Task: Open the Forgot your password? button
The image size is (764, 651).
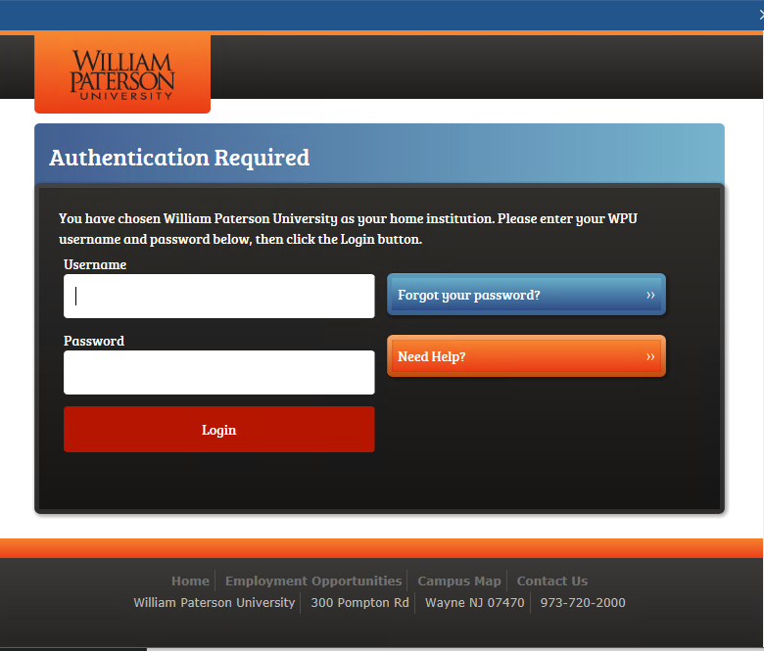Action: (x=526, y=295)
